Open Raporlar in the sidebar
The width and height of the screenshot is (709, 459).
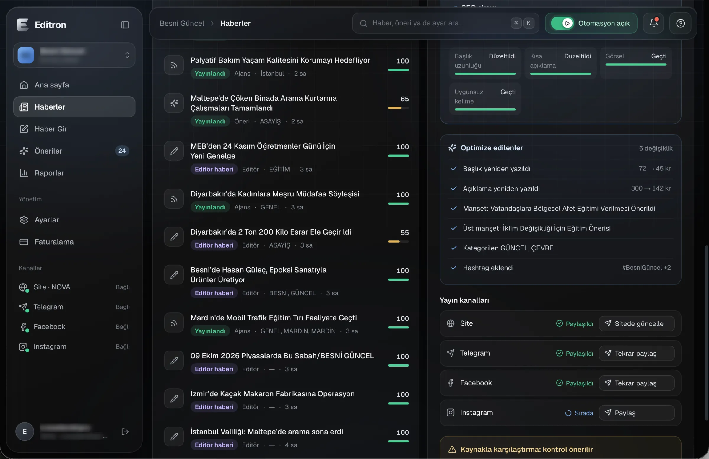[74, 173]
